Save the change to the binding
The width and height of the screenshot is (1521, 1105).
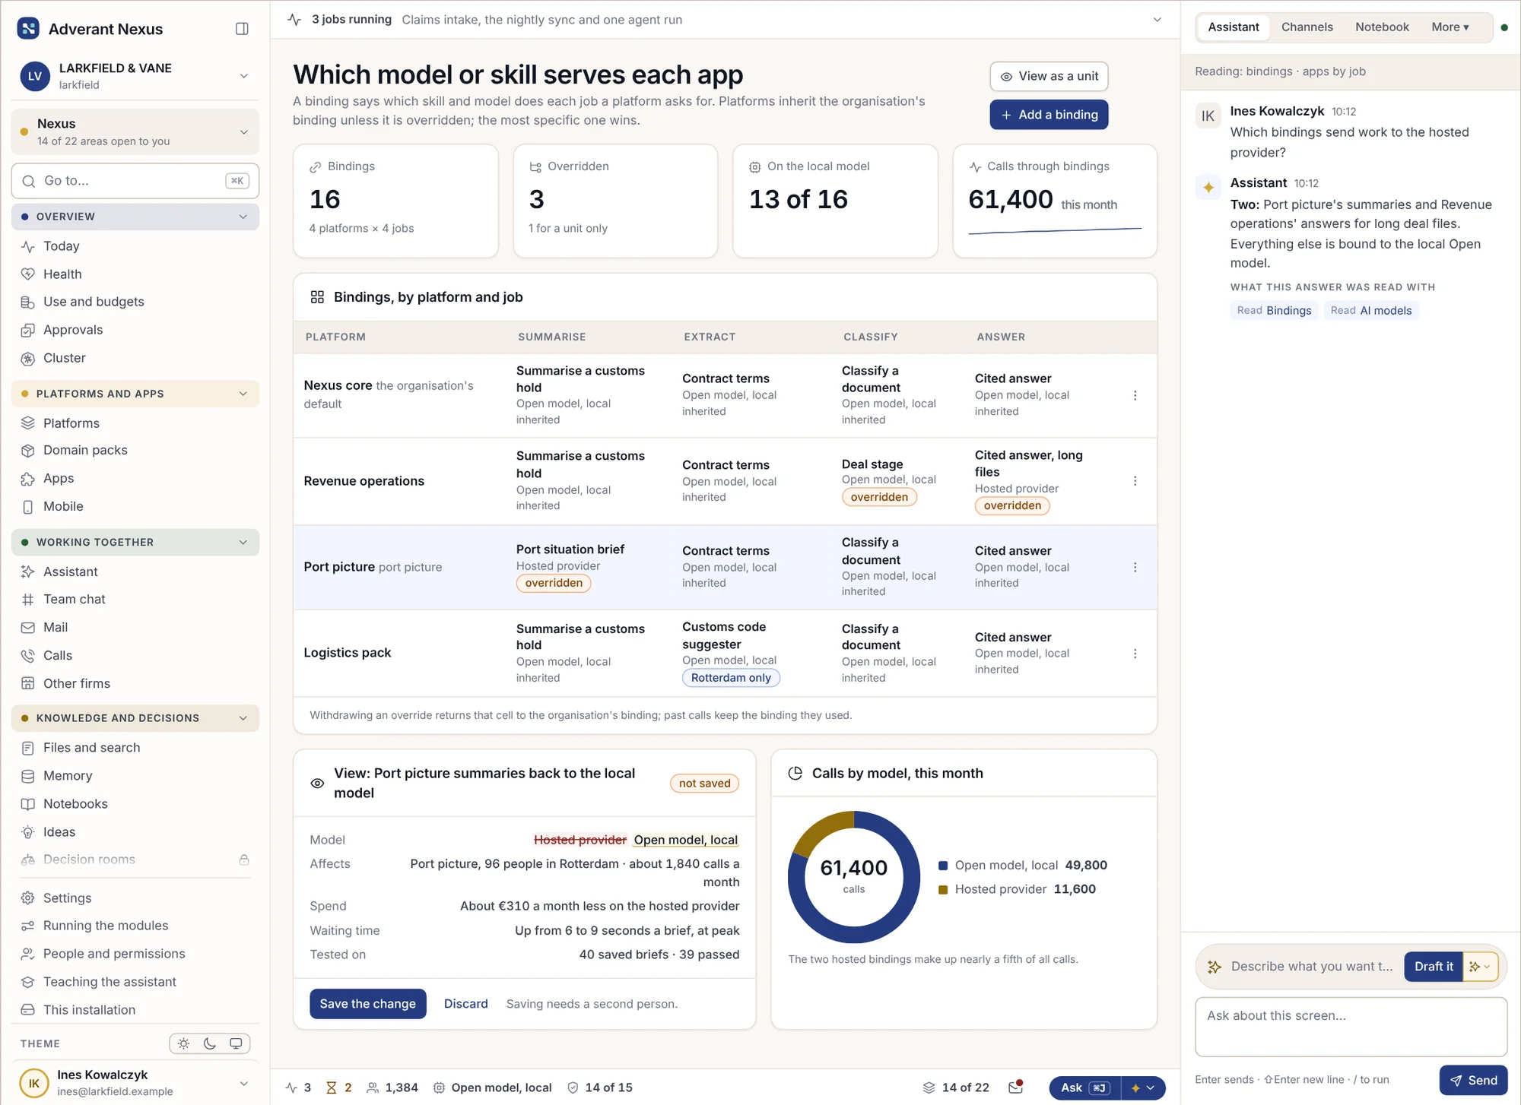[x=367, y=1004]
